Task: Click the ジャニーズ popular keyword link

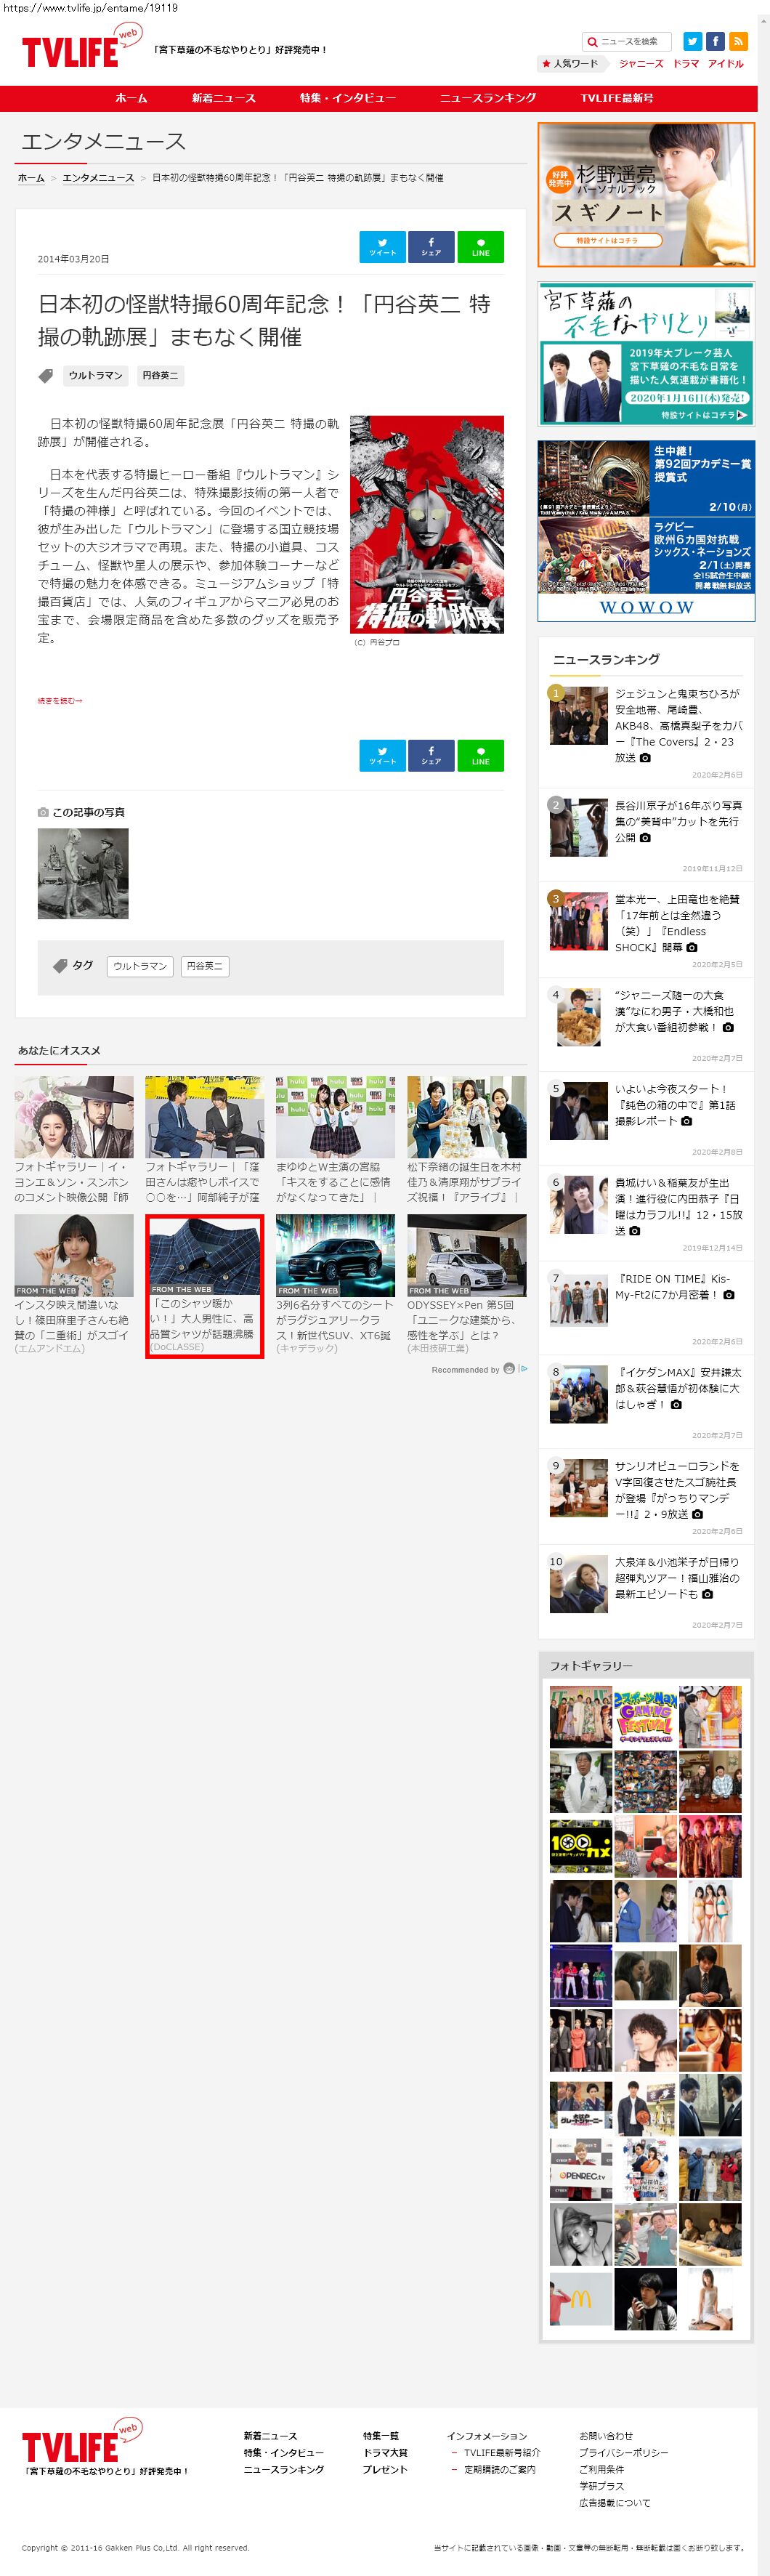Action: pos(640,64)
